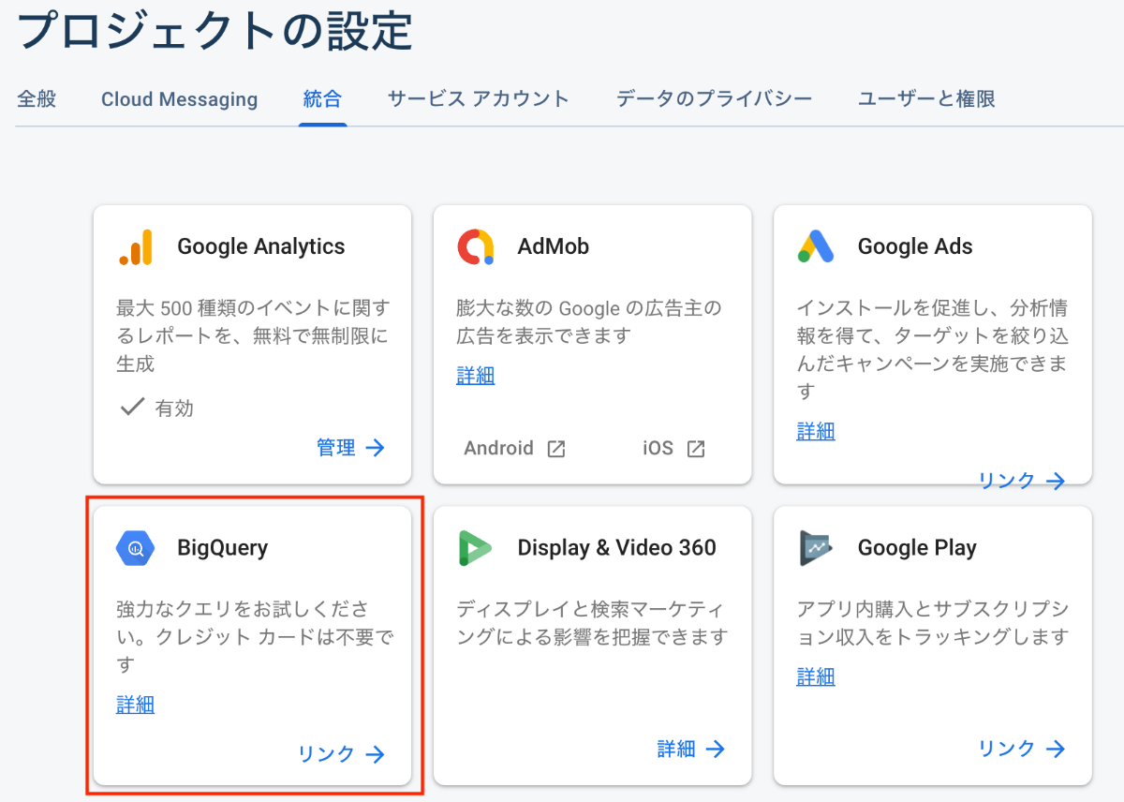Click the BigQuery hexagon icon
1124x802 pixels.
[135, 548]
